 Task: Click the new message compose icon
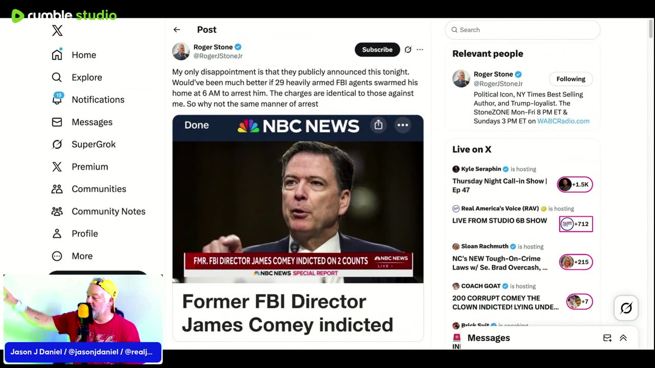pos(607,338)
